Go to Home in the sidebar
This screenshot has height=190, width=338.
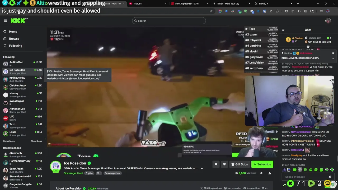pos(10,32)
